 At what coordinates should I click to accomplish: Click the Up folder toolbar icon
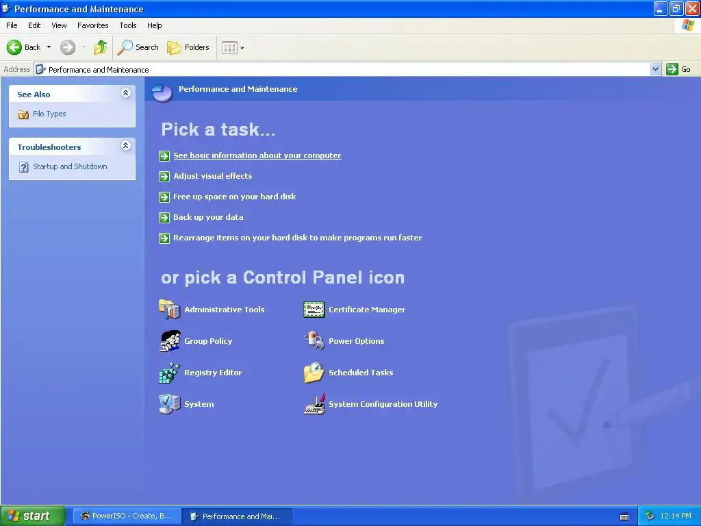(100, 47)
